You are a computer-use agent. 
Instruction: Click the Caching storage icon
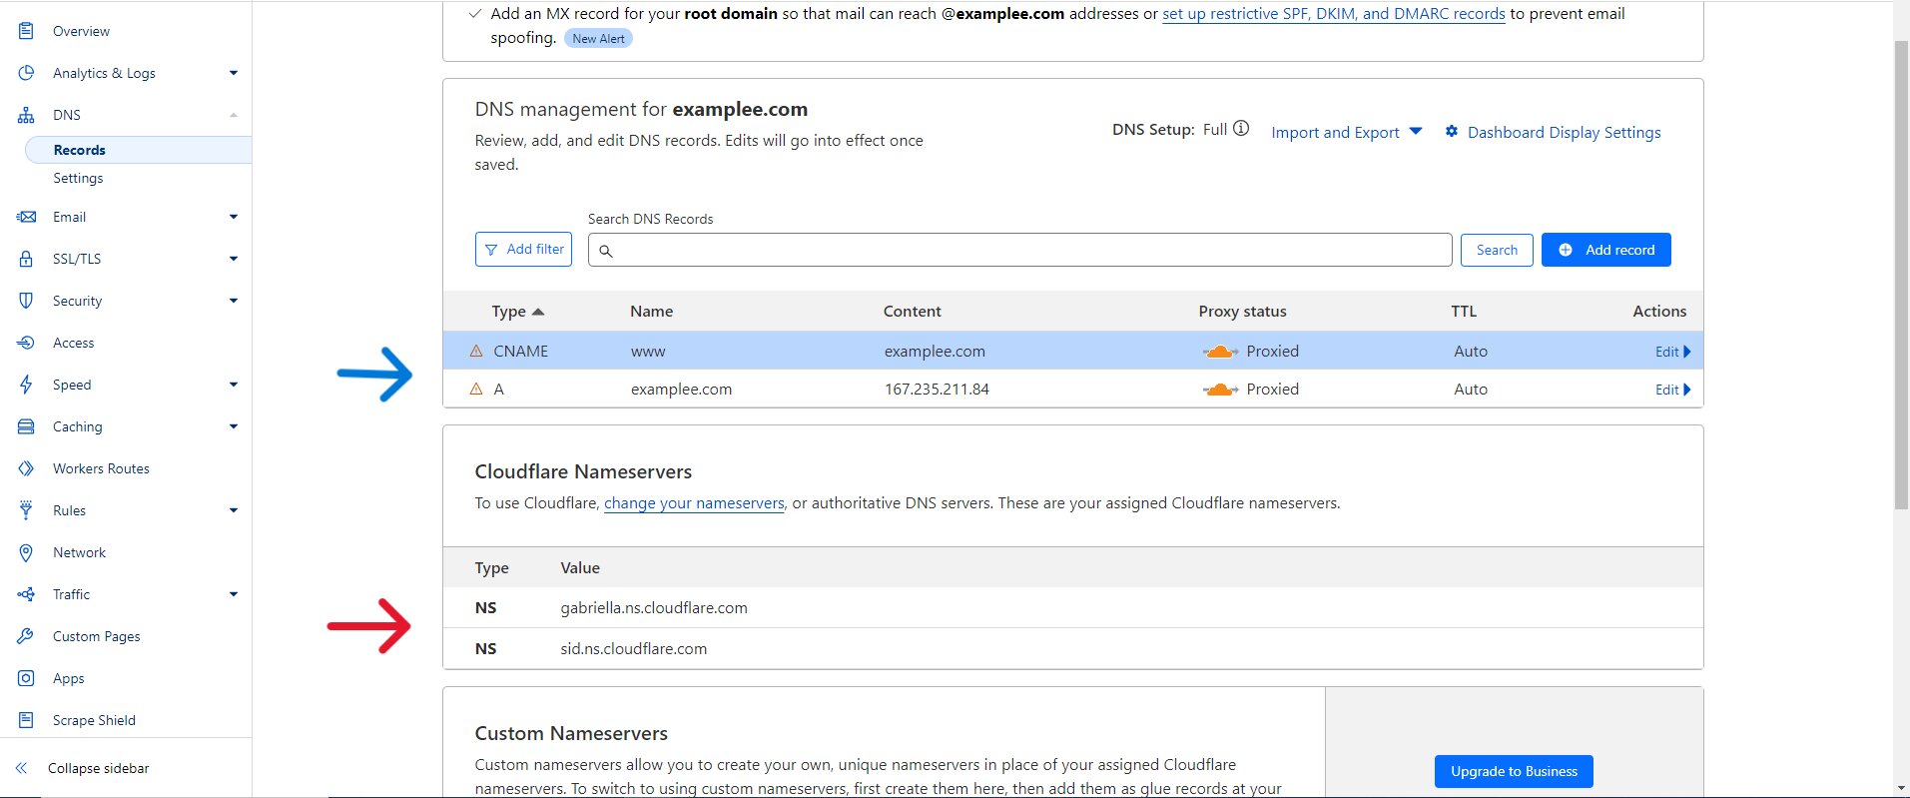click(x=26, y=426)
